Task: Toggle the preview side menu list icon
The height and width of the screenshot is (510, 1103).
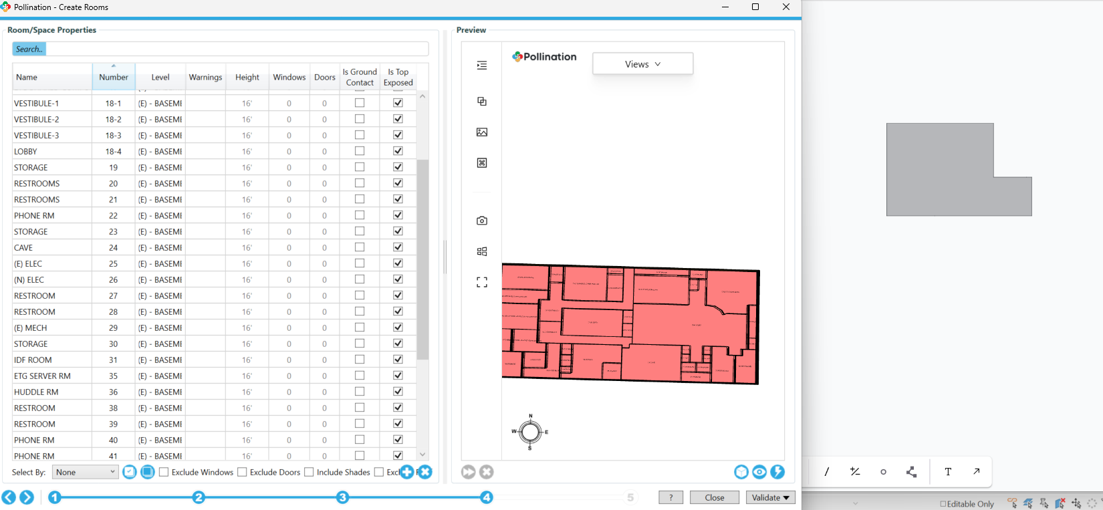Action: 482,66
